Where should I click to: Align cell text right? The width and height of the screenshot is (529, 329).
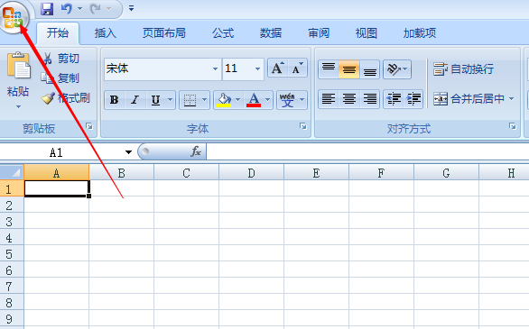pyautogui.click(x=370, y=99)
